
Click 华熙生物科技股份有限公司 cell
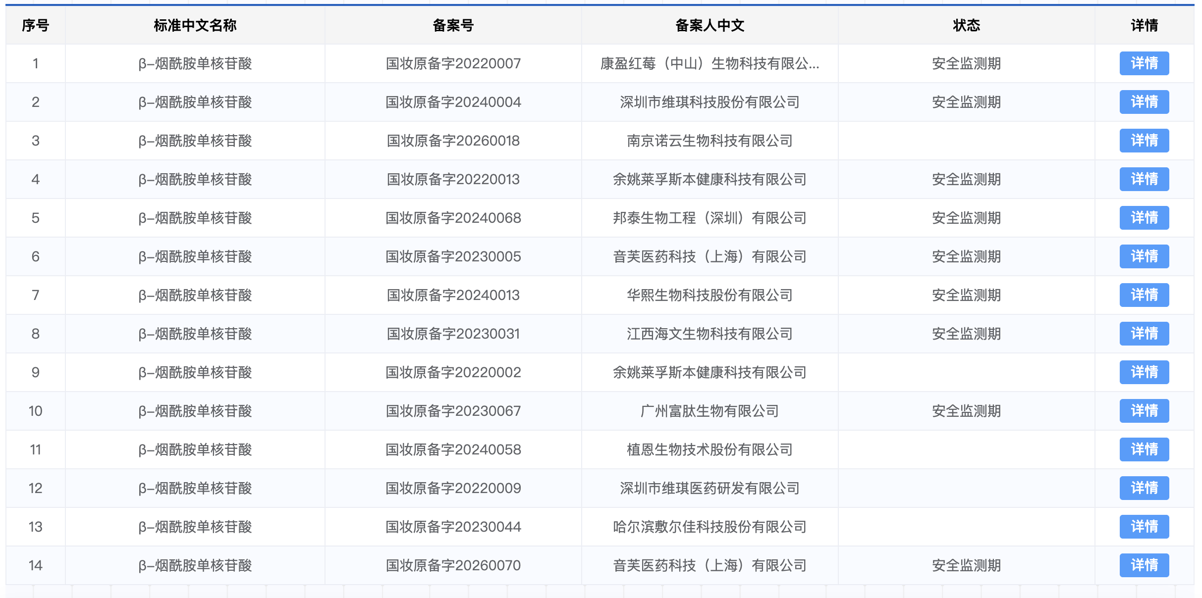[710, 295]
